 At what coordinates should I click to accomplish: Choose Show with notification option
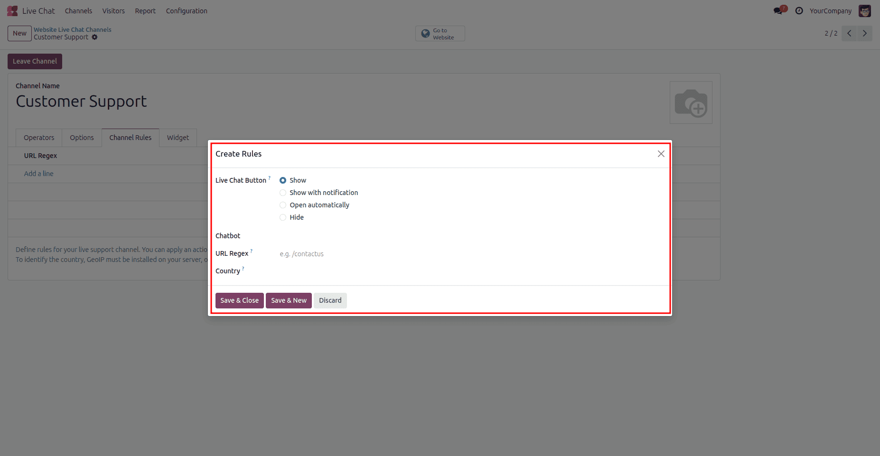coord(283,193)
